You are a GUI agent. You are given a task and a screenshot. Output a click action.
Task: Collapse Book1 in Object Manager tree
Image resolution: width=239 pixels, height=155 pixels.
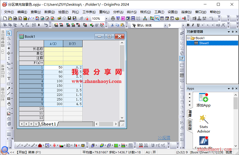(188, 38)
